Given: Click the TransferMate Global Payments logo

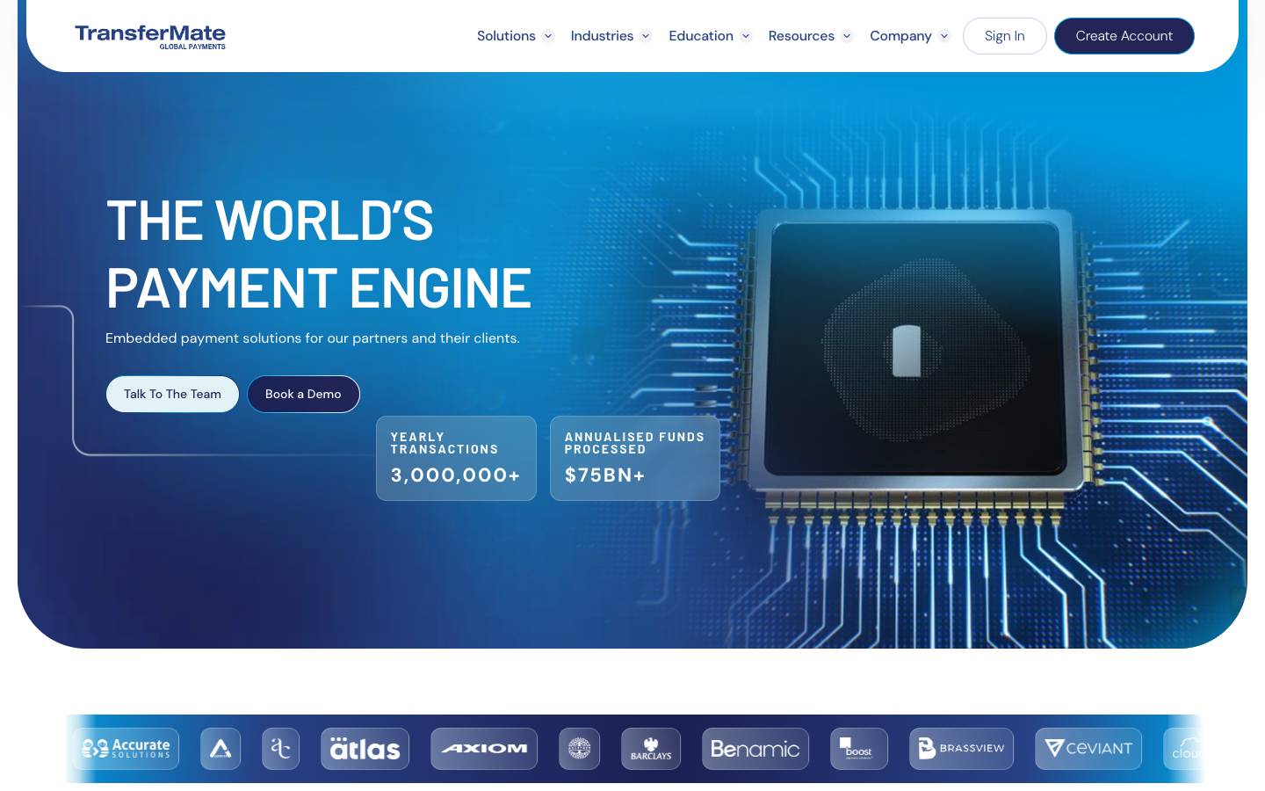Looking at the screenshot, I should pos(150,36).
